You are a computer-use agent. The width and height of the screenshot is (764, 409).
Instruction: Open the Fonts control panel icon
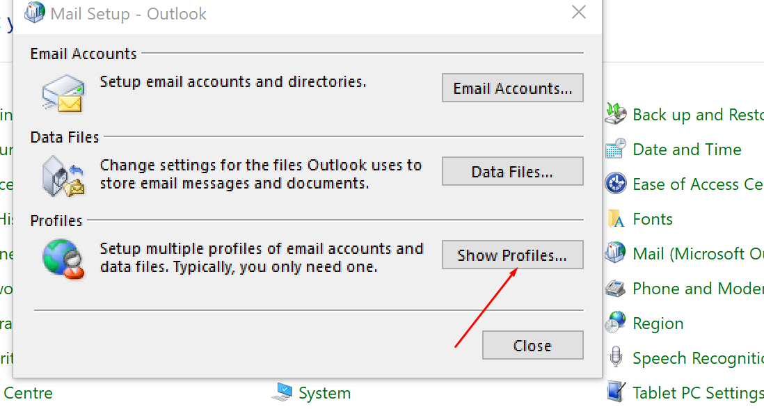pos(615,218)
